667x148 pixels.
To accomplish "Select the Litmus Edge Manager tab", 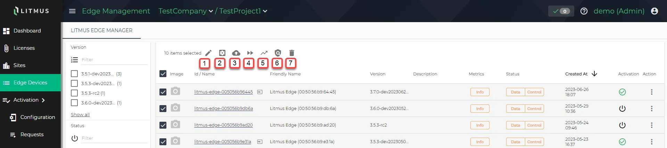I will (101, 30).
